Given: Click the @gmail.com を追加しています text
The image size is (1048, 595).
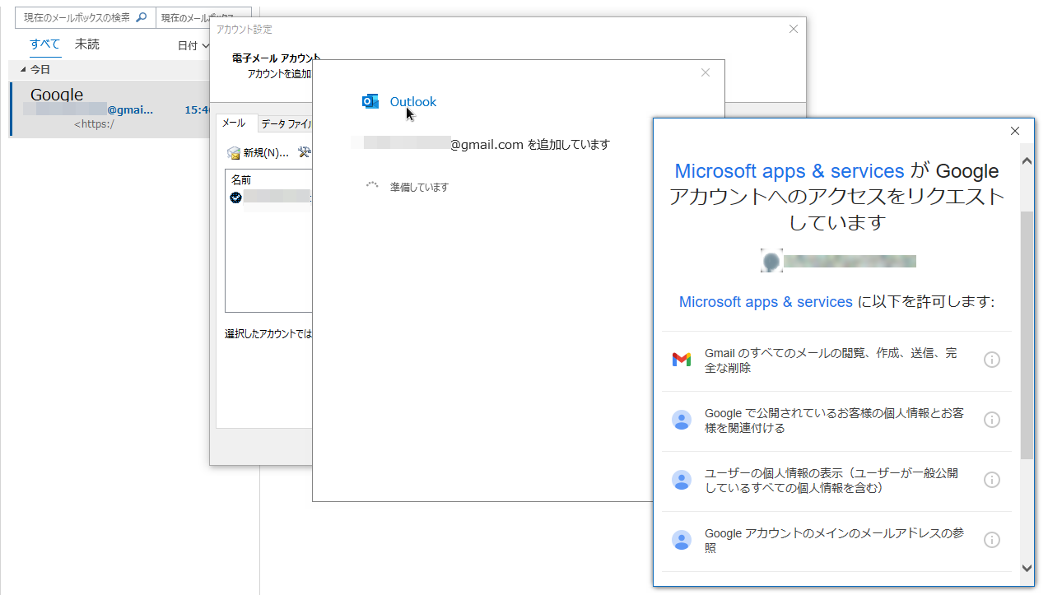Looking at the screenshot, I should pyautogui.click(x=529, y=145).
